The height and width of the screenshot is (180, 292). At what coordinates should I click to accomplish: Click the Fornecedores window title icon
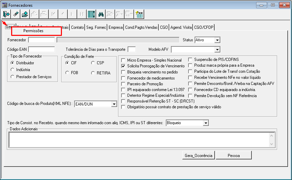point(4,5)
